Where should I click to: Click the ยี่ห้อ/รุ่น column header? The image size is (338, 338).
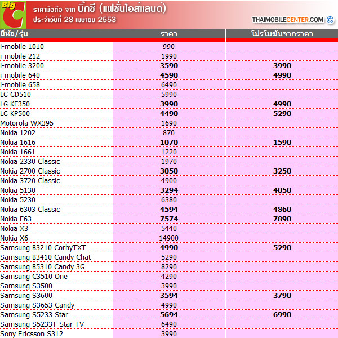tap(14, 34)
